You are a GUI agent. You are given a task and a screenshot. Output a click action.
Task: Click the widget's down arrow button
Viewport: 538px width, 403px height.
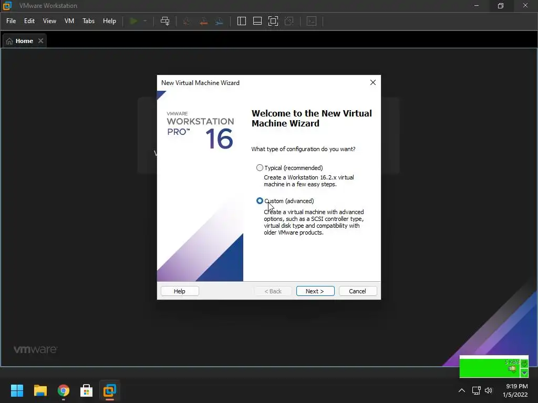click(524, 373)
